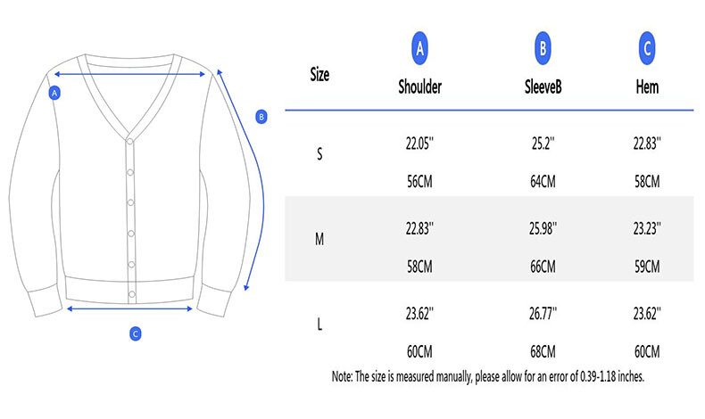Select the small A marker on the cardigan shoulder

point(55,93)
